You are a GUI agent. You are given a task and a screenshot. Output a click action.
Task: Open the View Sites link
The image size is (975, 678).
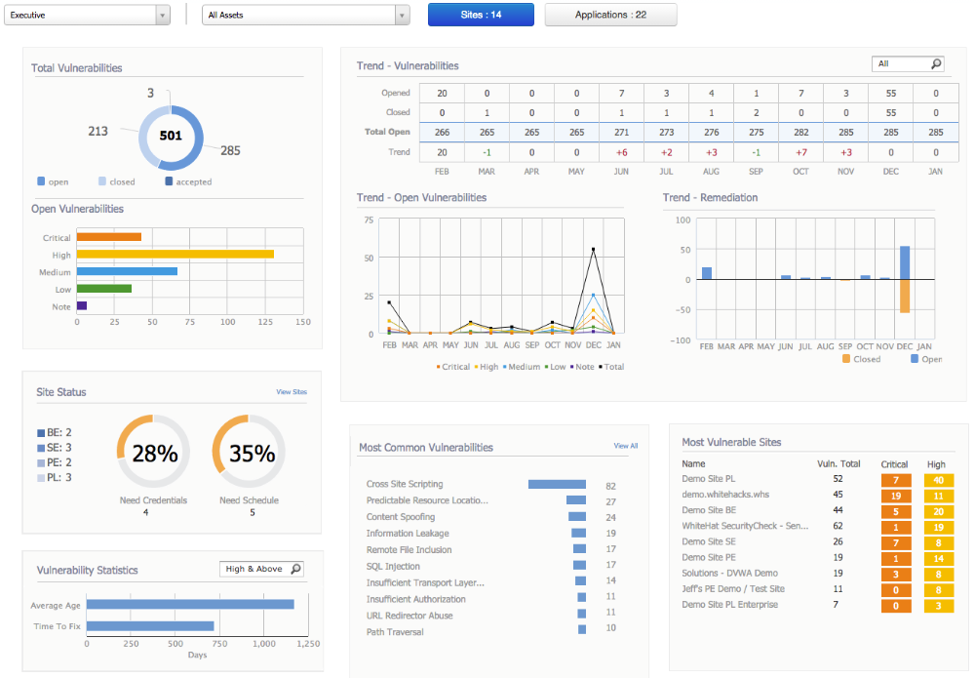coord(292,392)
